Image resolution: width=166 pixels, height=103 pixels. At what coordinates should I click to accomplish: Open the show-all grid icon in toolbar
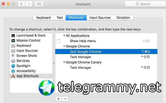tap(39, 4)
